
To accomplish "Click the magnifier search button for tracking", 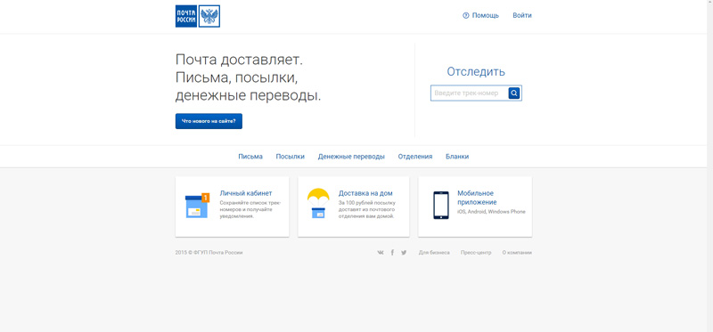I will click(x=514, y=93).
